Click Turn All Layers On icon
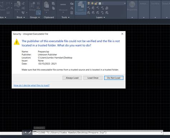The width and height of the screenshot is (170, 138). (x=89, y=13)
